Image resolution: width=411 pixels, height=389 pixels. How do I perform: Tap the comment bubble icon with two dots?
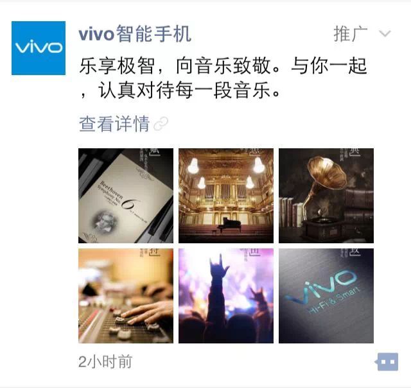[x=387, y=362]
